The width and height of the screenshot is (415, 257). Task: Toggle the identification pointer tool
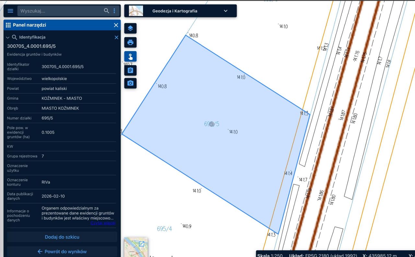coord(130,57)
